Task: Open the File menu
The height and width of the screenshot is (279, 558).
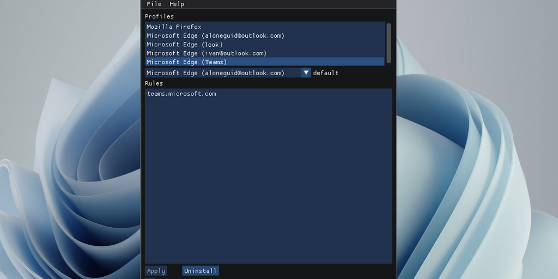Action: [x=154, y=4]
